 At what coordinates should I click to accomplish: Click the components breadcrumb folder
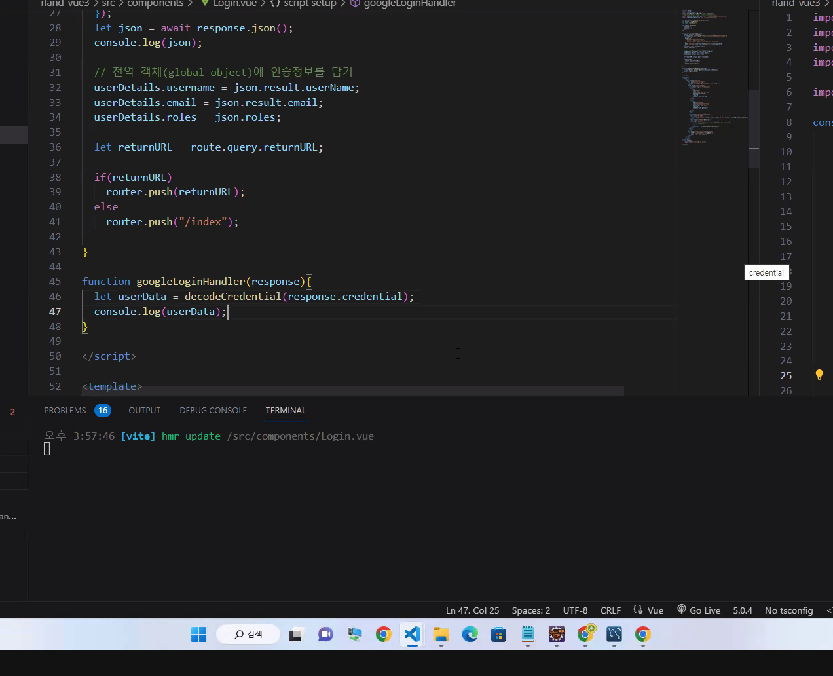[x=155, y=3]
